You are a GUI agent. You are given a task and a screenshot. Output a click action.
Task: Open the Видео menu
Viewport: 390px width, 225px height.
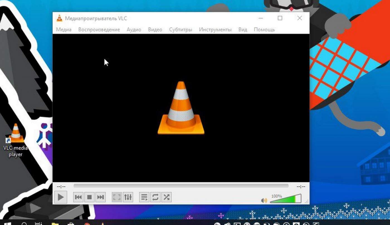coord(155,29)
